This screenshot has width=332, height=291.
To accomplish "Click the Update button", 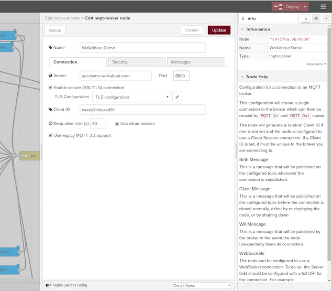I will (219, 30).
